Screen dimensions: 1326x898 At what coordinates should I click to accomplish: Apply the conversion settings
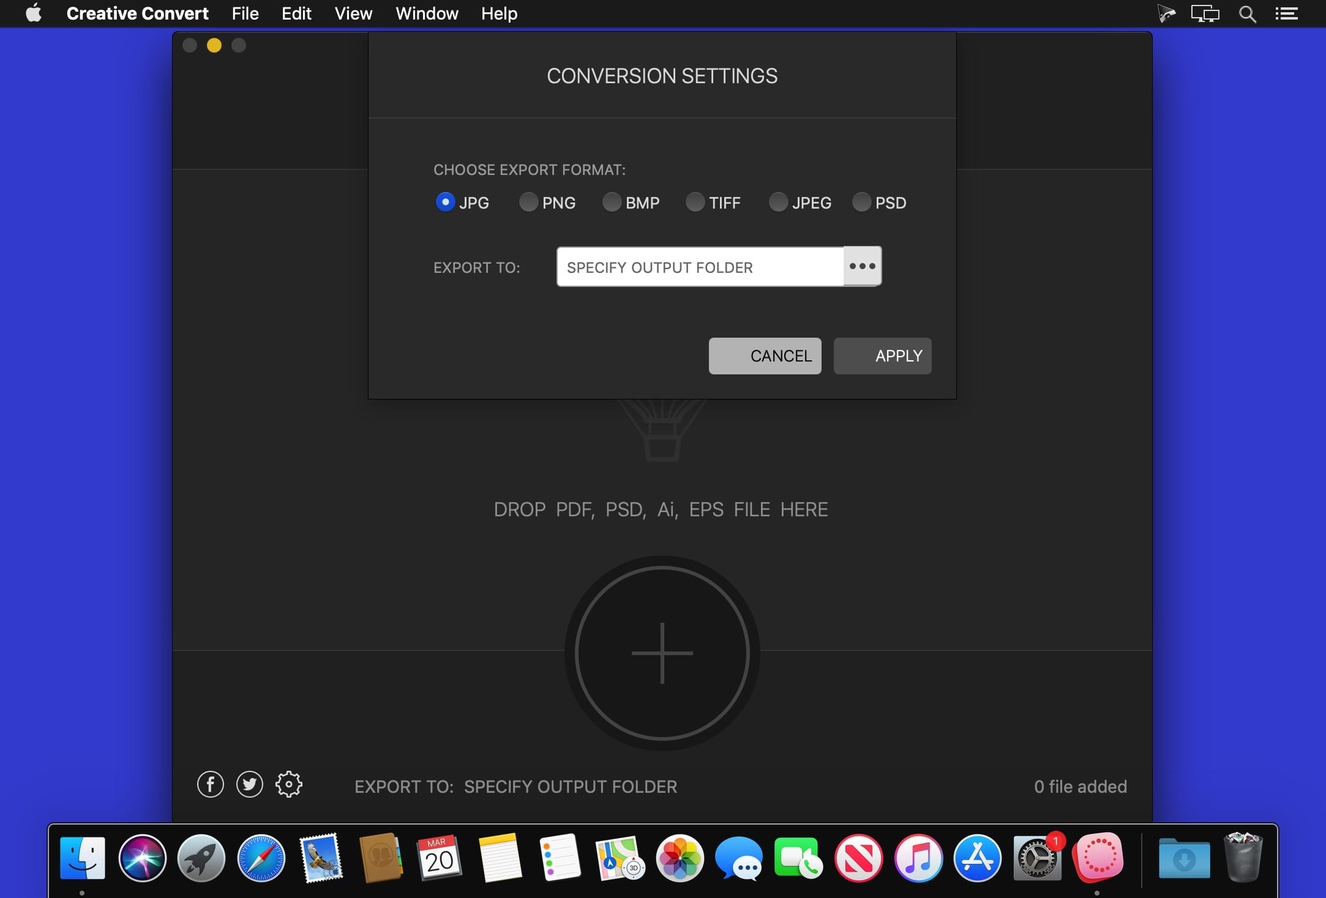[883, 356]
